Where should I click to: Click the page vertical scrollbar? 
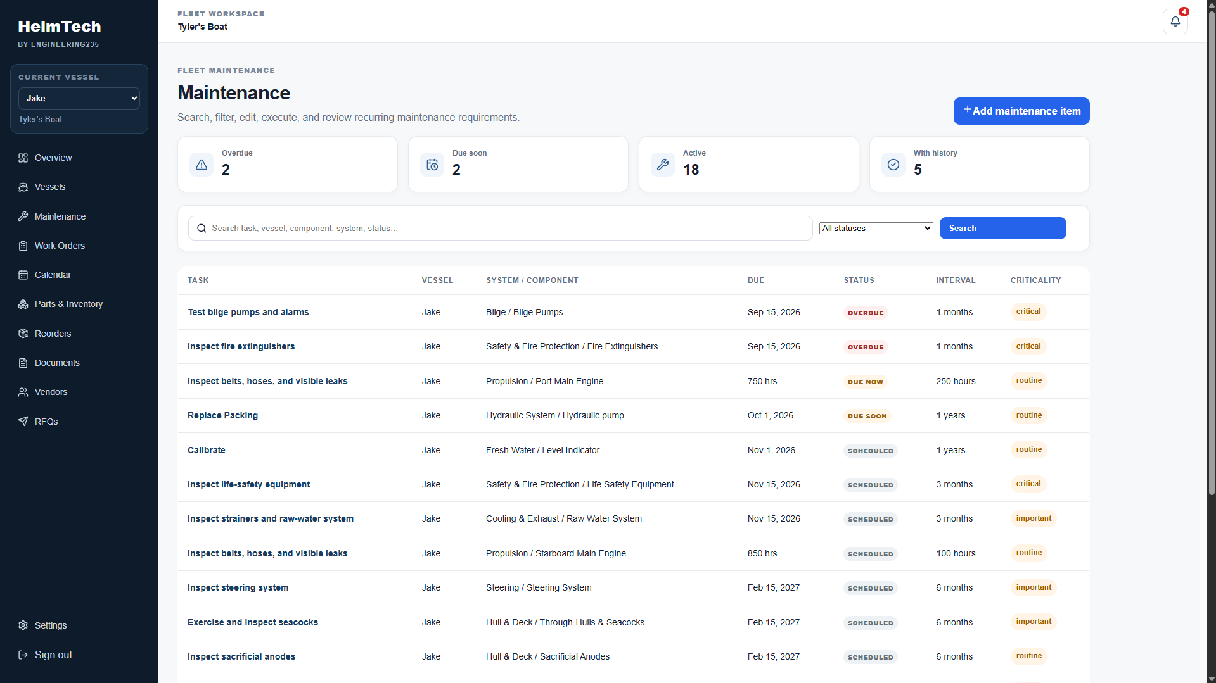pos(1211,253)
